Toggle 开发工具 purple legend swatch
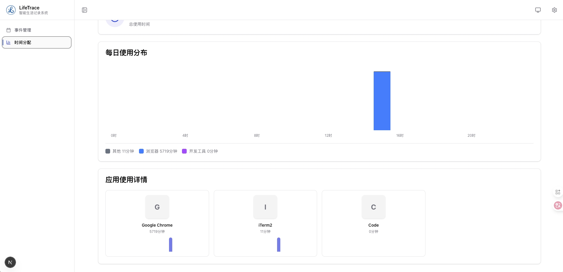This screenshot has width=563, height=272. click(184, 151)
